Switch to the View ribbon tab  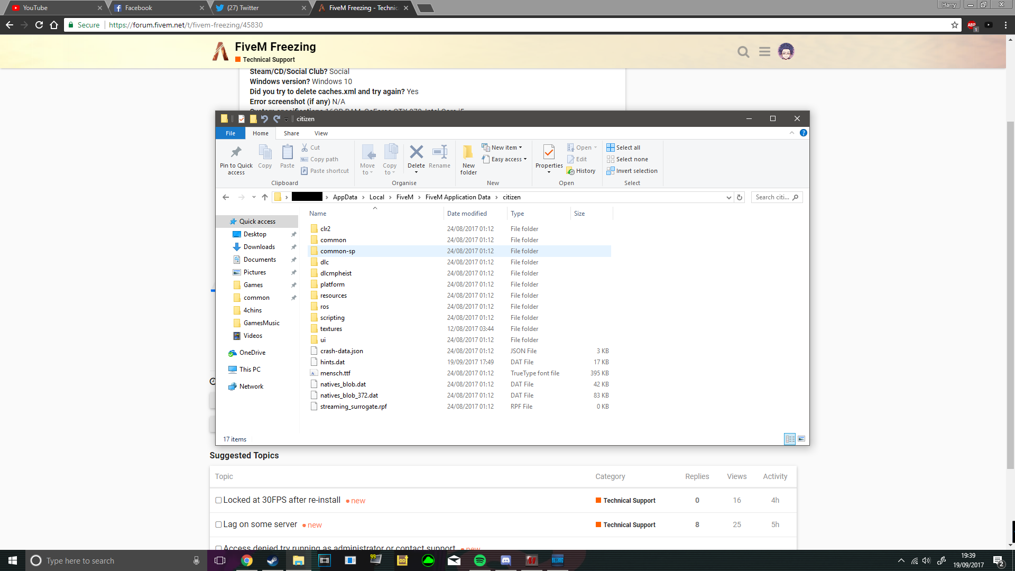pyautogui.click(x=321, y=133)
